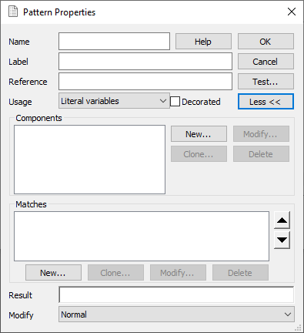Click Delete below the Matches list

click(x=240, y=273)
